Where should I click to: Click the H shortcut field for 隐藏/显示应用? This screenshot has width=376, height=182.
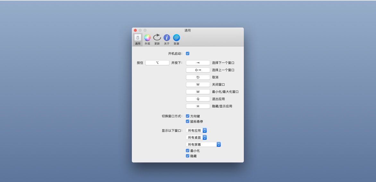pyautogui.click(x=198, y=106)
